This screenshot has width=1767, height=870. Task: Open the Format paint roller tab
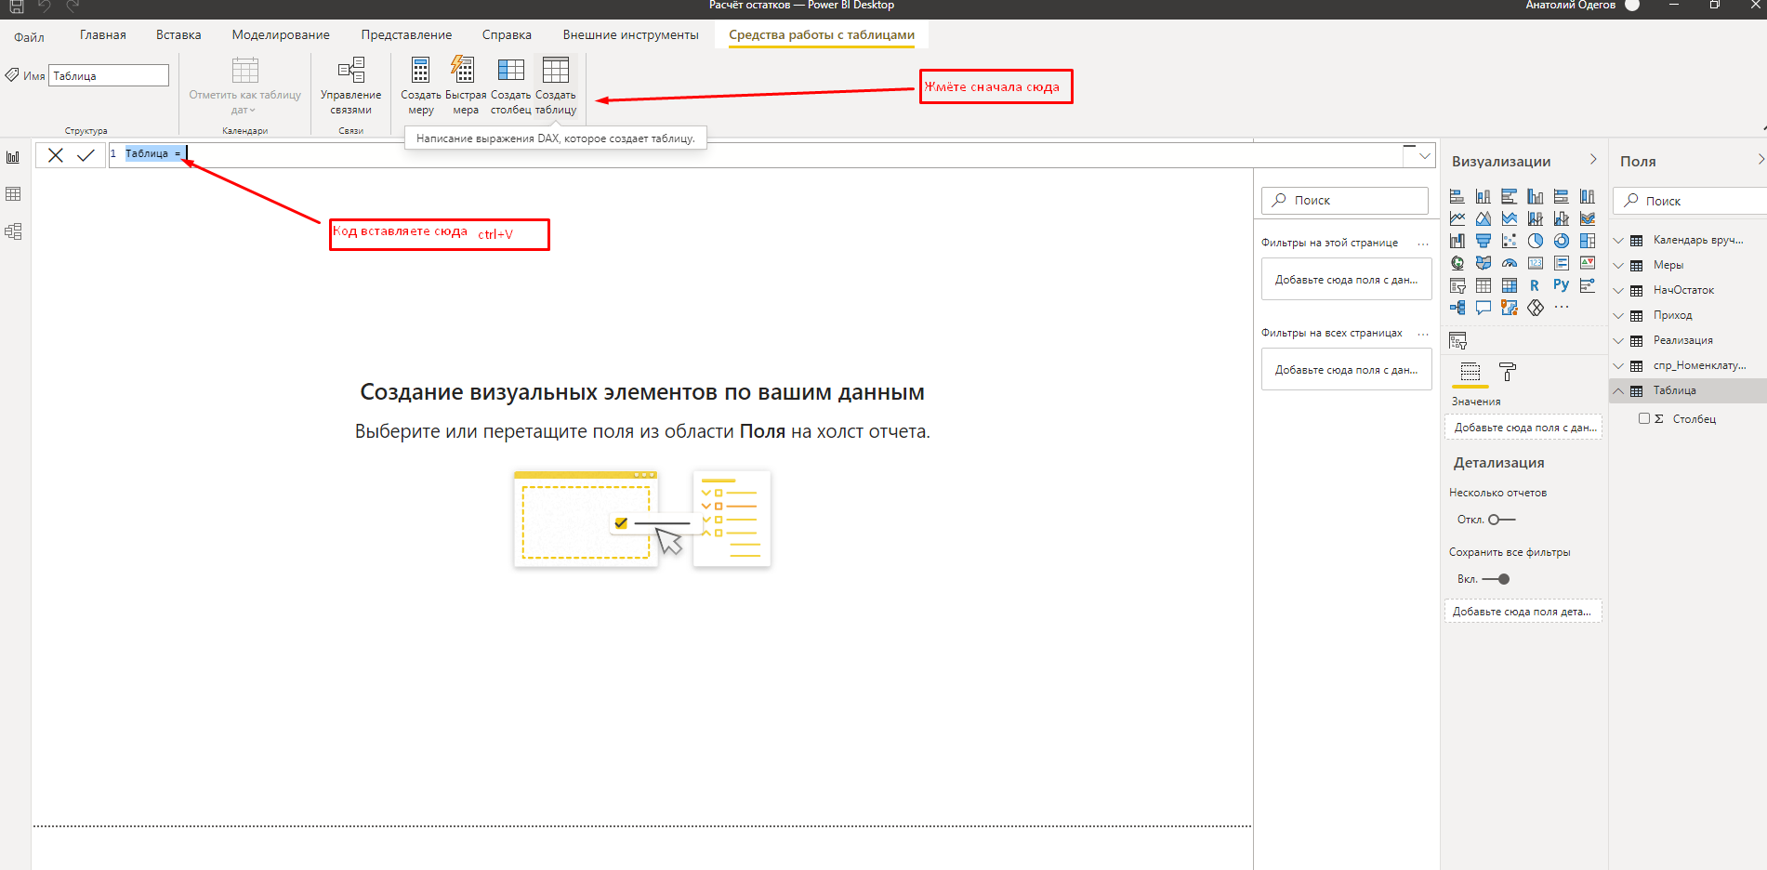pyautogui.click(x=1508, y=372)
